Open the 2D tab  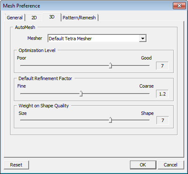[x=34, y=18]
